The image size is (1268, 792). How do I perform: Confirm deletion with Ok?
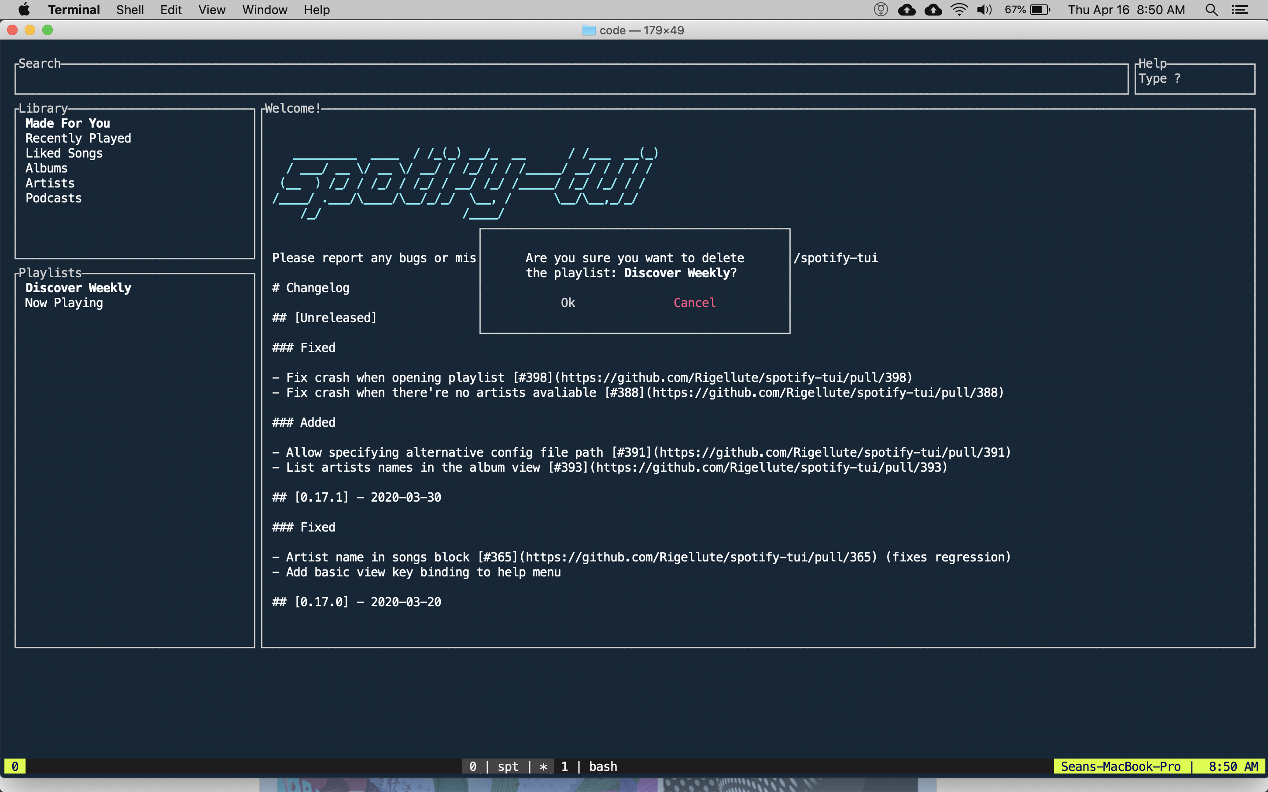[568, 303]
